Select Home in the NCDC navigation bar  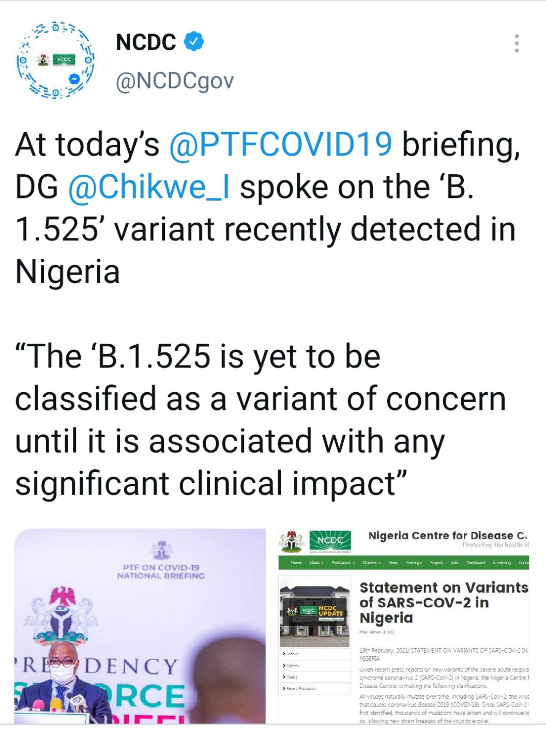coord(296,562)
